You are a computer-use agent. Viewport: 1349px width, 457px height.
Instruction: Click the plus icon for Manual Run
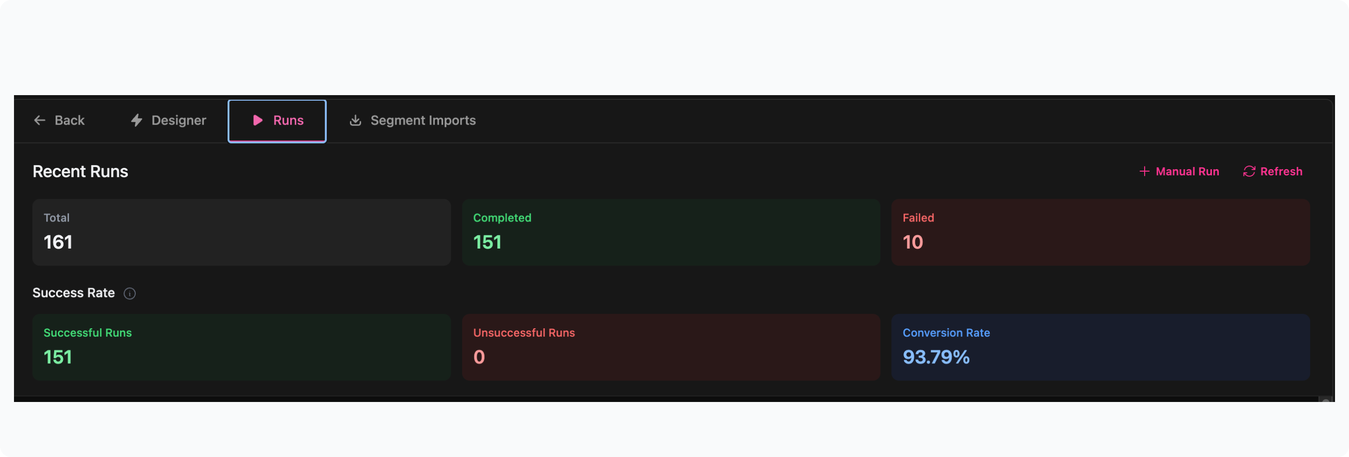[1144, 172]
